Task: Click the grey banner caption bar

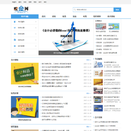Action: (66, 53)
